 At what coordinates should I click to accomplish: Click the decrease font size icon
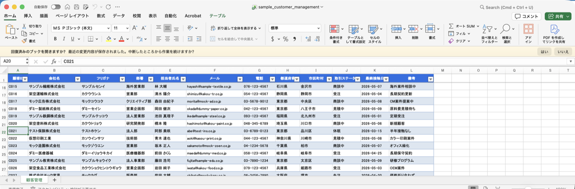144,28
